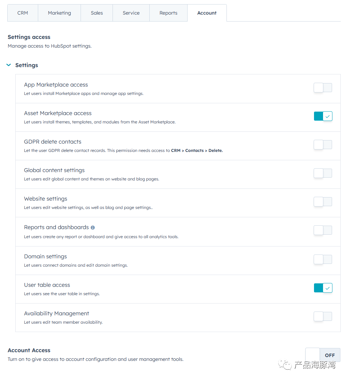Open the Reports tab
This screenshot has height=380, width=347.
[x=168, y=13]
